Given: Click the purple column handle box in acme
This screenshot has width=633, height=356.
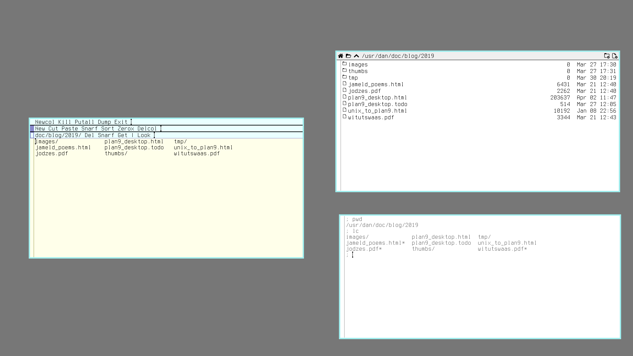Looking at the screenshot, I should (32, 128).
